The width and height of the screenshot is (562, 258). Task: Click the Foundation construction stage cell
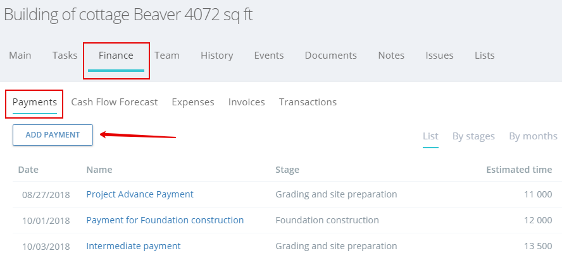point(327,220)
